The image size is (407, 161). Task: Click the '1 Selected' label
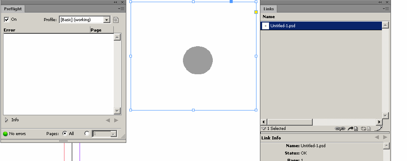tap(276, 128)
